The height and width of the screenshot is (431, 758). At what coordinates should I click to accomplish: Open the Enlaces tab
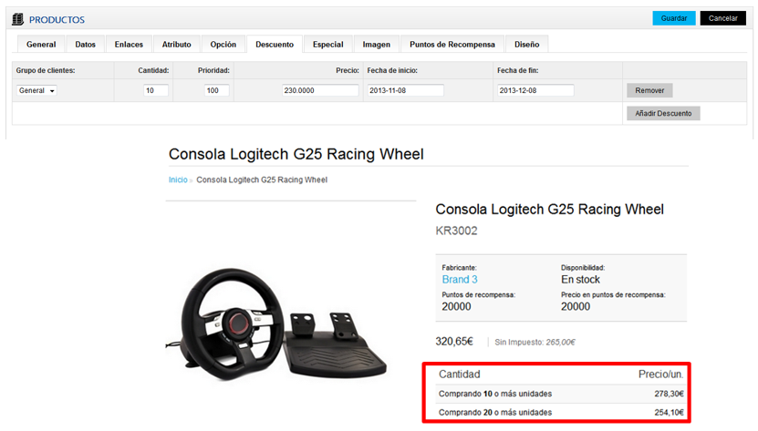(x=129, y=45)
